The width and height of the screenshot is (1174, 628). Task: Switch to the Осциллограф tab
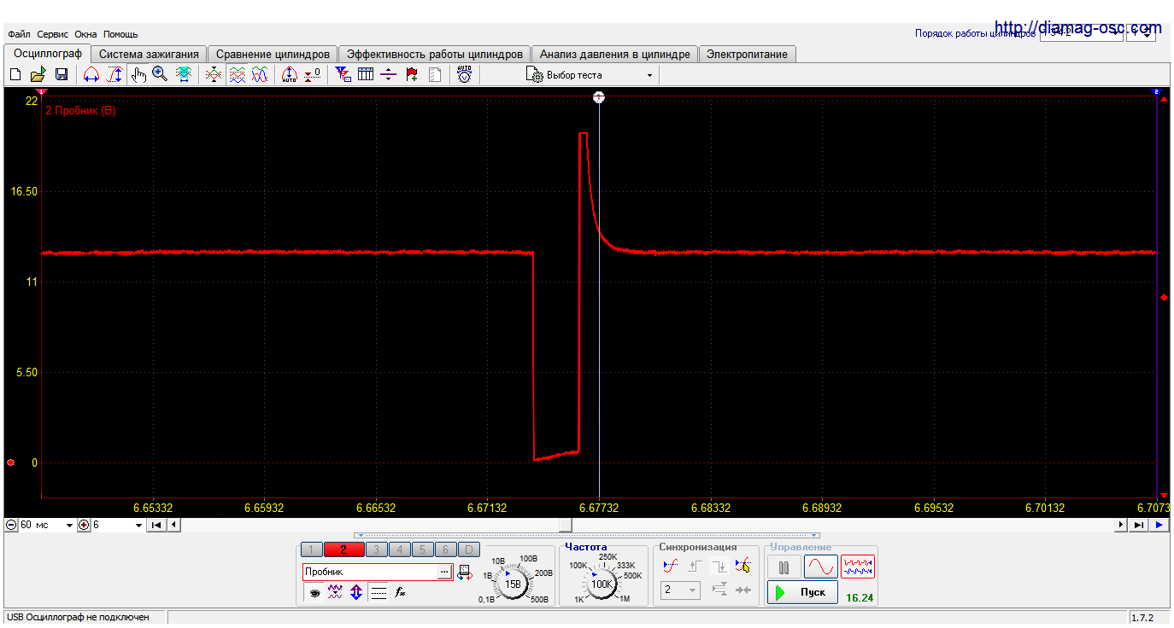[x=48, y=54]
